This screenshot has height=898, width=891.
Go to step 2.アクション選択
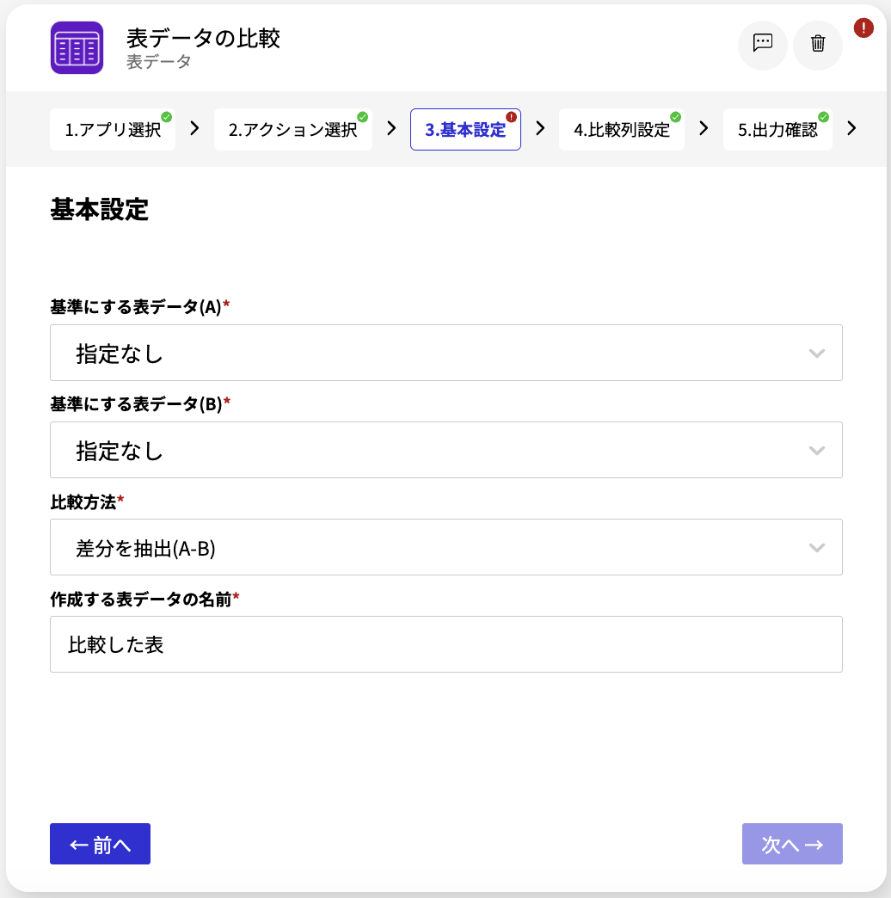pos(293,130)
